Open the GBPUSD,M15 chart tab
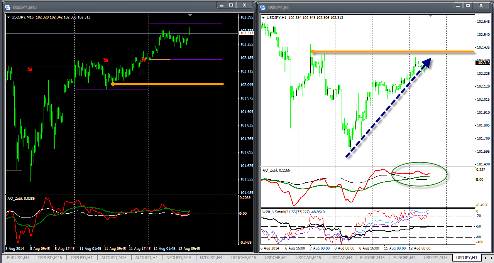Viewport: 494px width, 263px height. 50,258
